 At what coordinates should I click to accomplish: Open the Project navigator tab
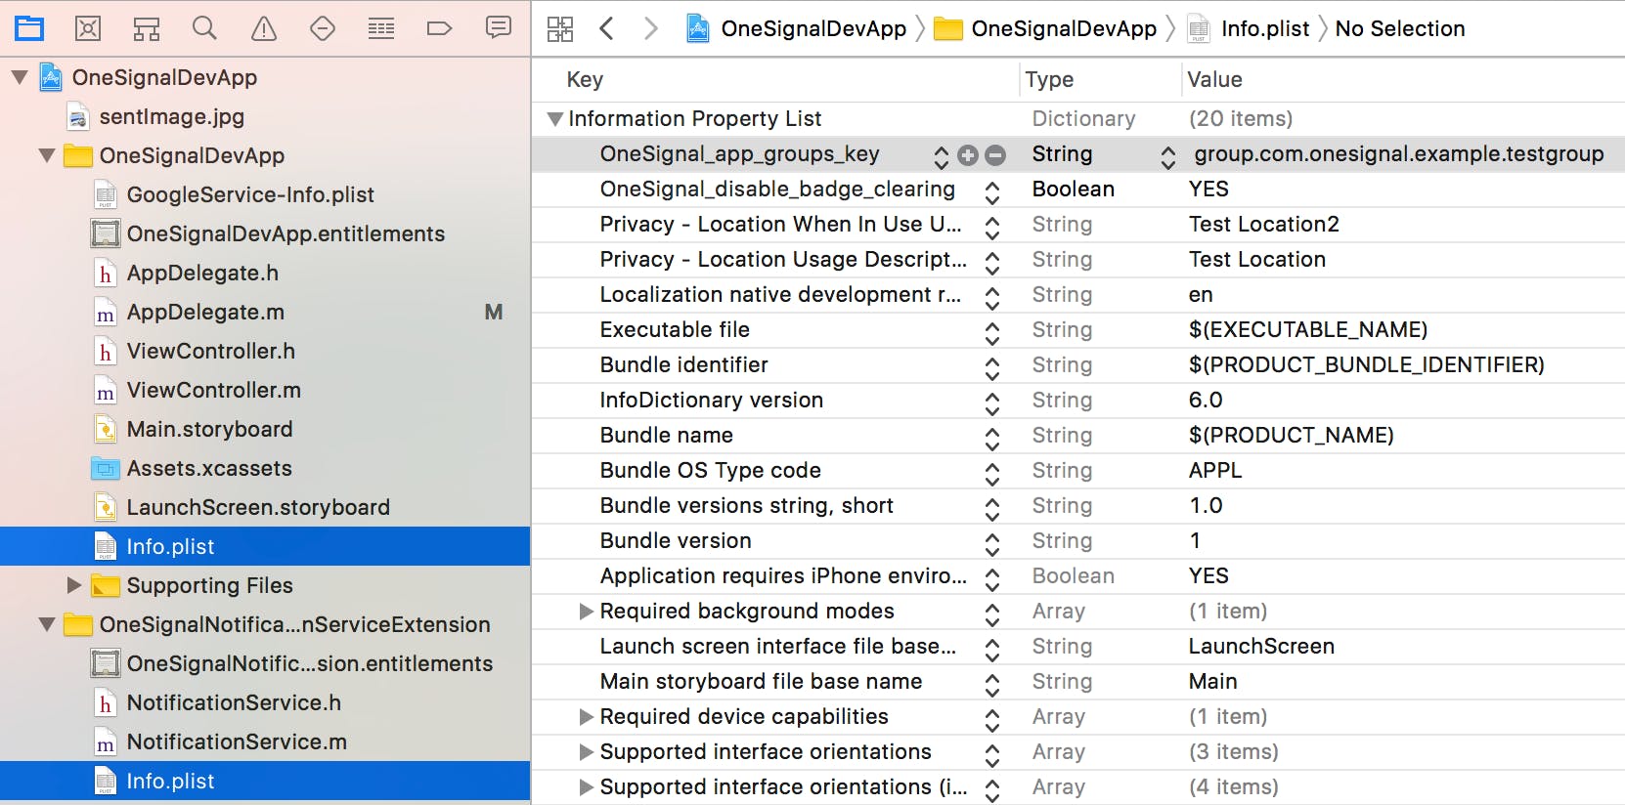pos(29,28)
